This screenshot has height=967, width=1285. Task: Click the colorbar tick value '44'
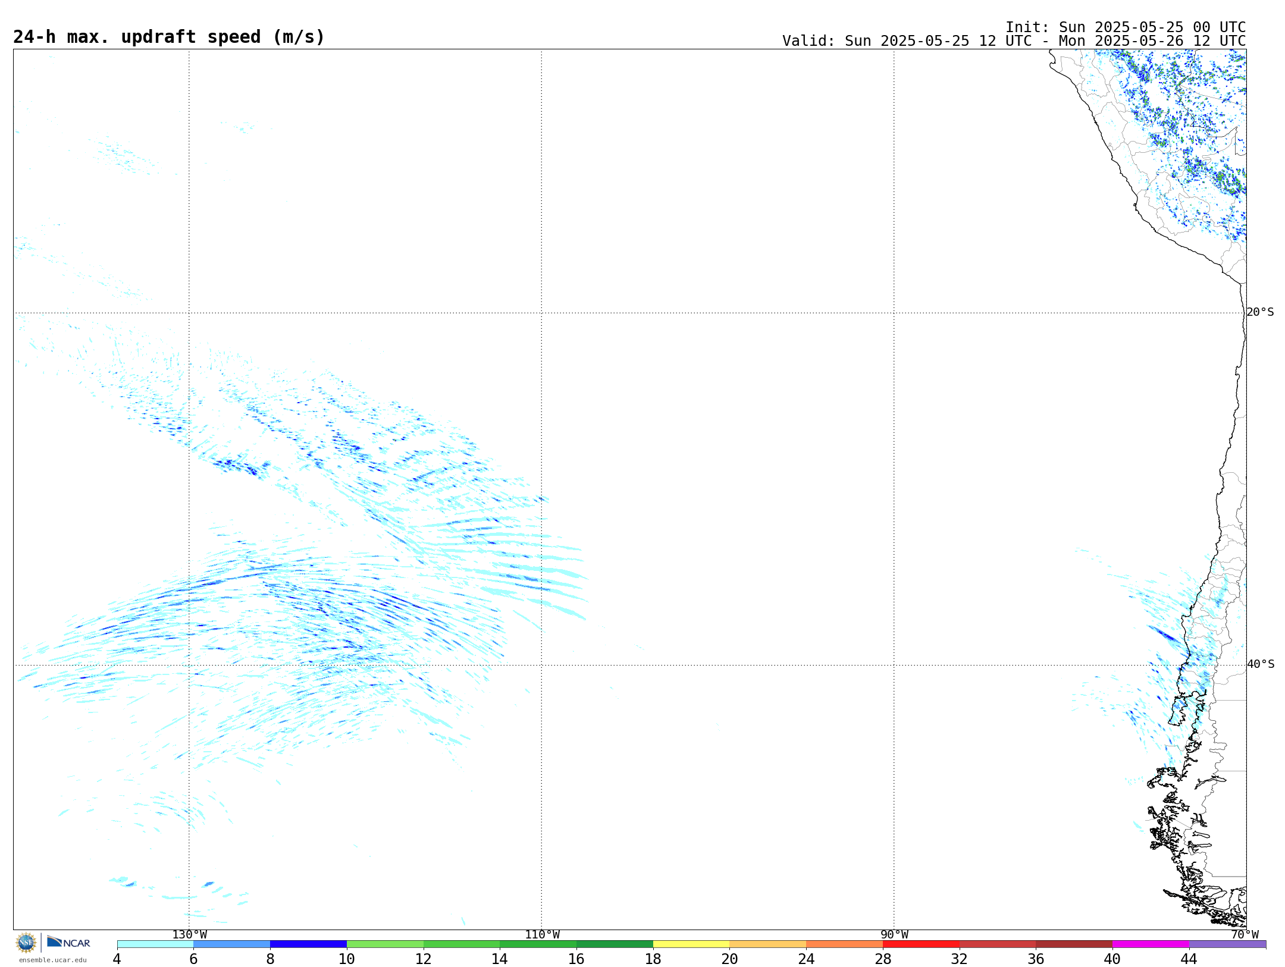click(1189, 959)
